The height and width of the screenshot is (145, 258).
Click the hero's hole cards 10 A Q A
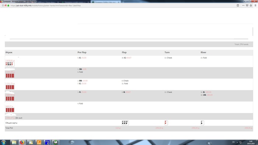(10, 64)
